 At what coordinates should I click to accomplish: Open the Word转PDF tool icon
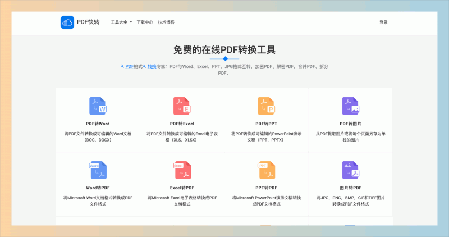98,170
